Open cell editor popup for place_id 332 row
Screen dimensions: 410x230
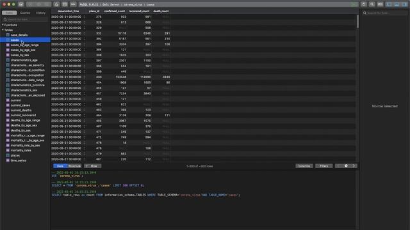coord(84,33)
